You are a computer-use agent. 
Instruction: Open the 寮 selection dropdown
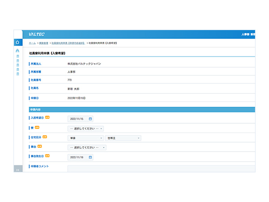(86, 128)
